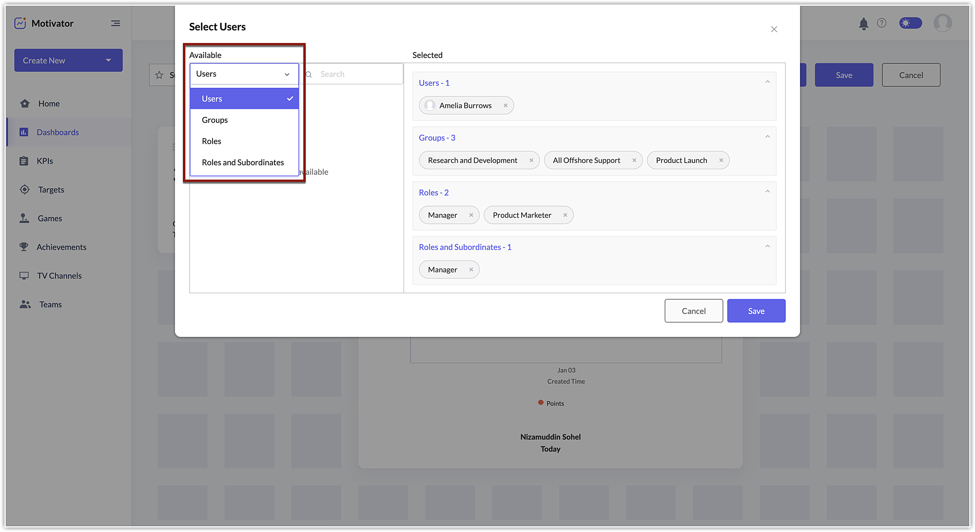Collapse the Groups - 3 section
This screenshot has height=532, width=975.
pyautogui.click(x=767, y=137)
